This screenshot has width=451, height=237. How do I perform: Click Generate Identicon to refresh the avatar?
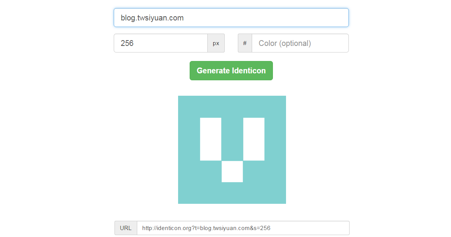coord(231,71)
